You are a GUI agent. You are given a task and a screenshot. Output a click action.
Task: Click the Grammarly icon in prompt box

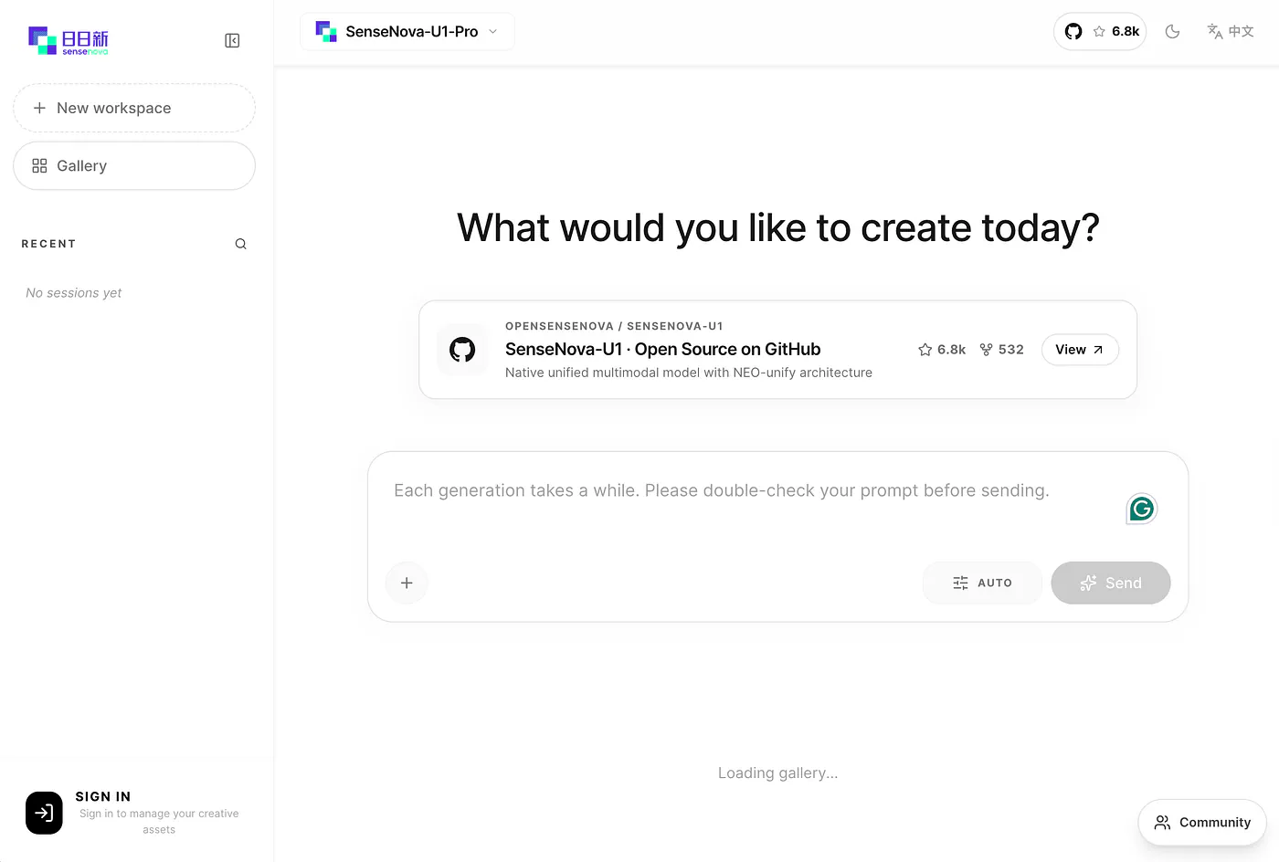(1141, 509)
